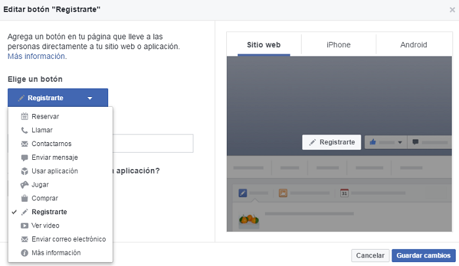Click the envelope icon beside Contactarnos
The image size is (459, 266).
(x=24, y=143)
